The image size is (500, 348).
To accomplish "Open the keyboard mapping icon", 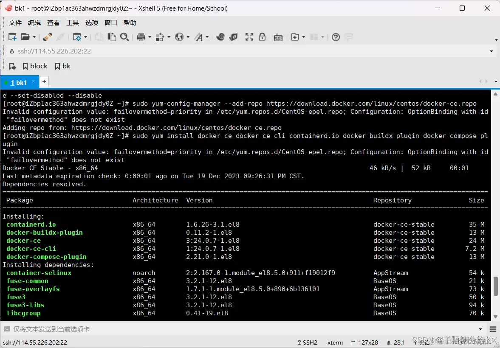I will point(278,37).
